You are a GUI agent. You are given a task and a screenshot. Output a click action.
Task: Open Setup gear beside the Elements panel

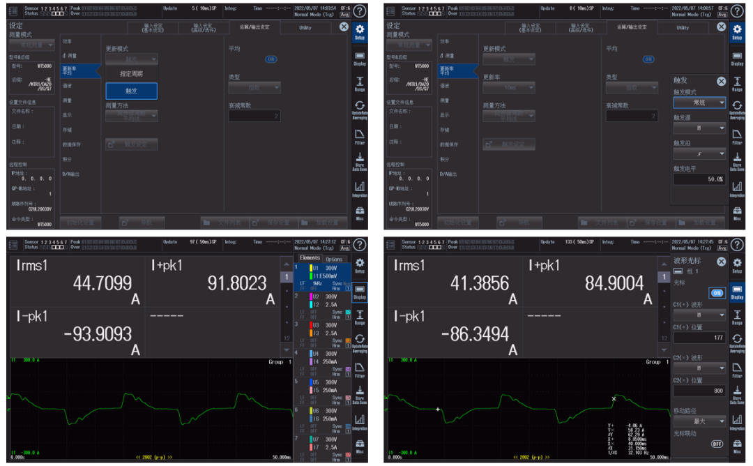359,265
